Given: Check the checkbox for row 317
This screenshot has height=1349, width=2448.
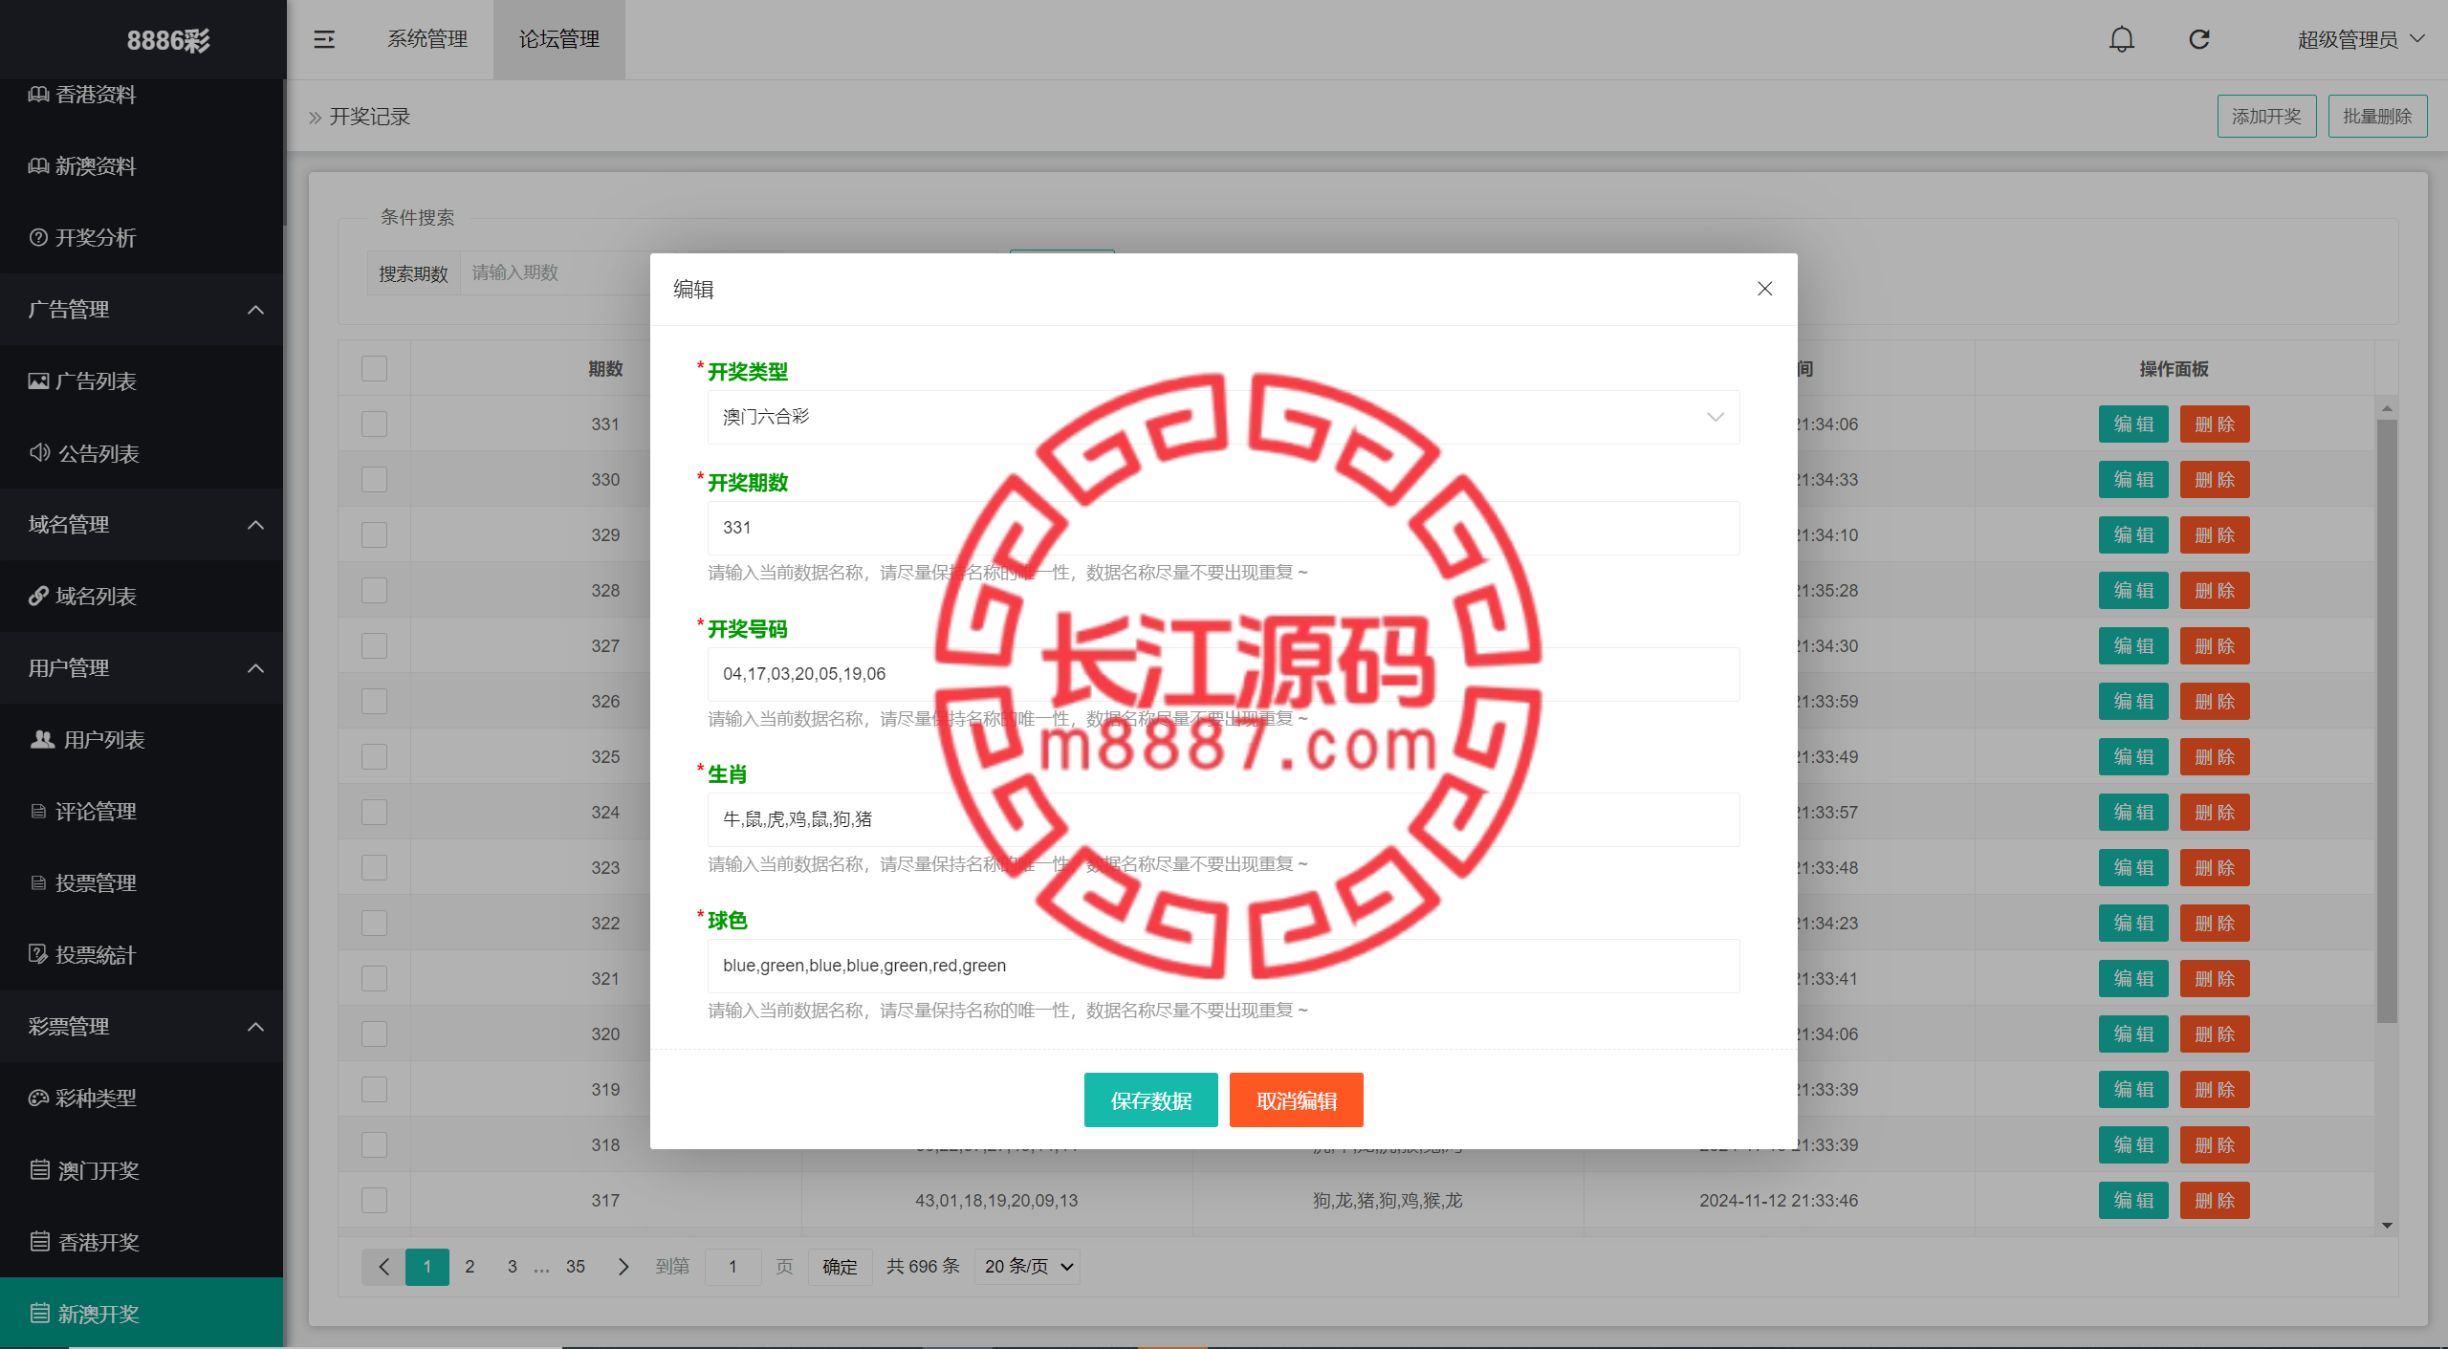Looking at the screenshot, I should point(374,1200).
